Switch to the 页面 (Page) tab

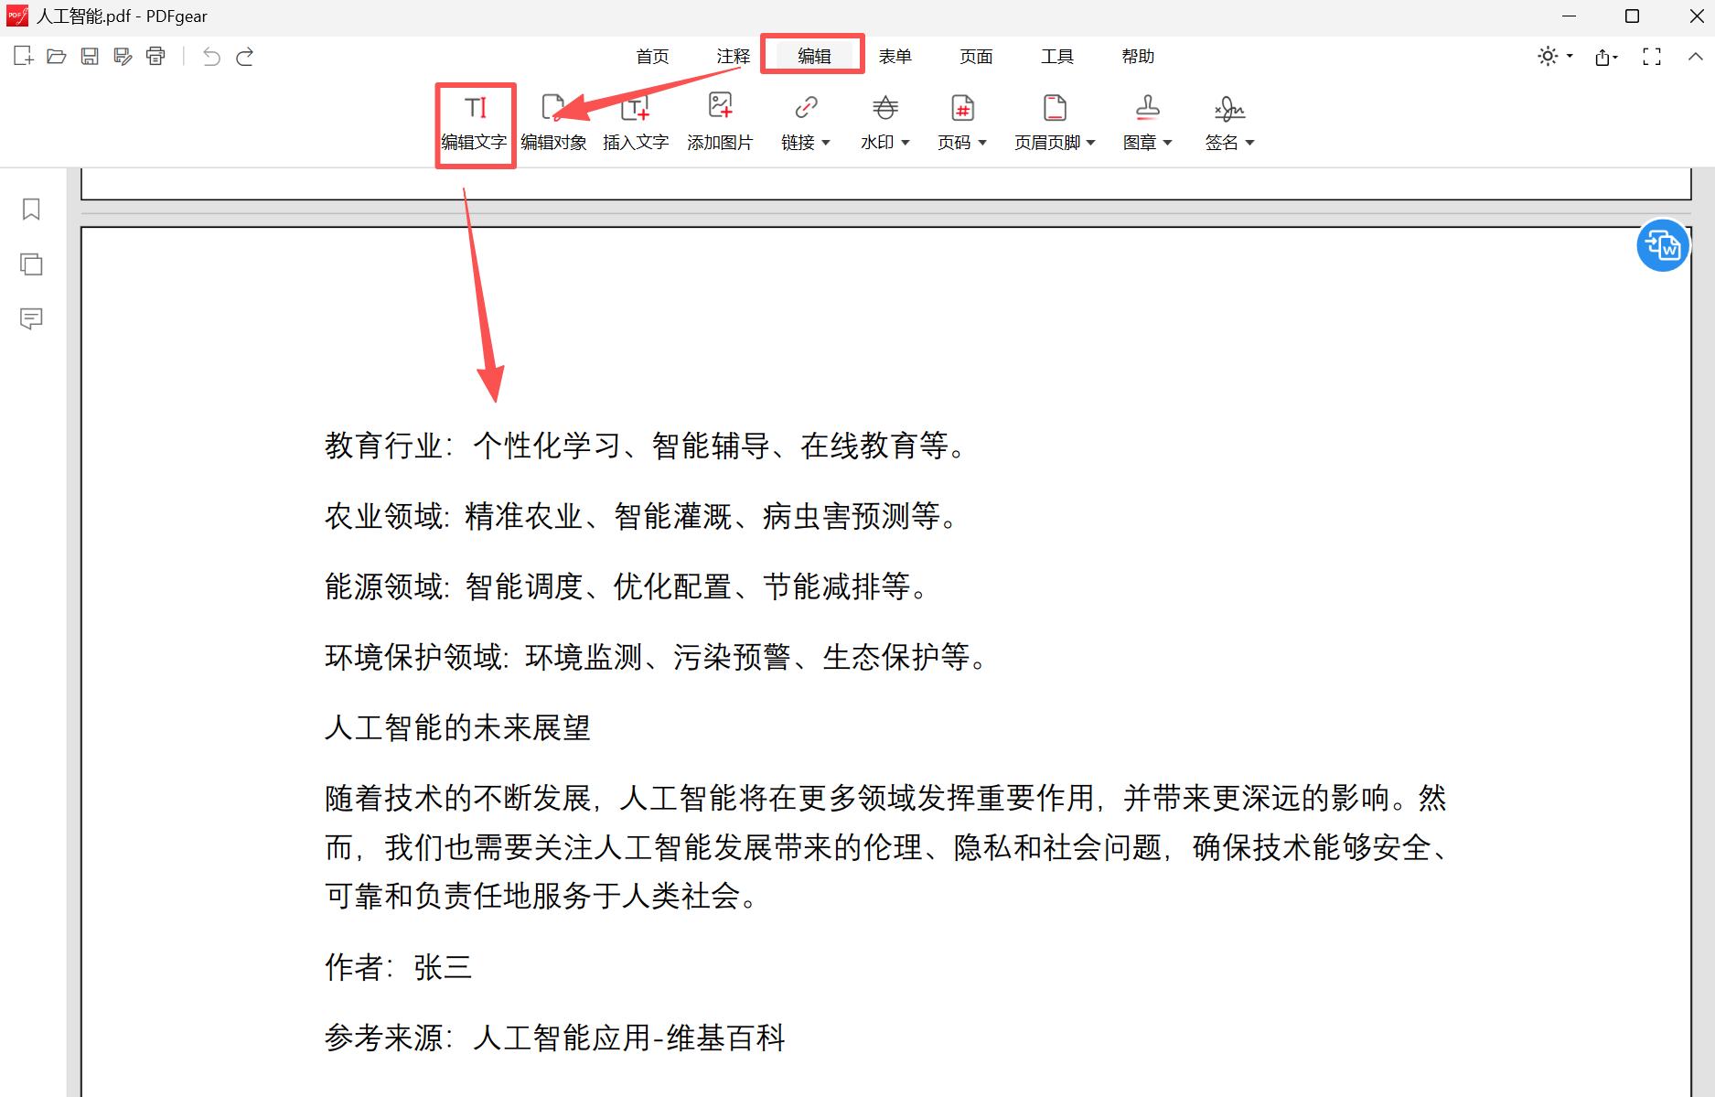click(975, 56)
